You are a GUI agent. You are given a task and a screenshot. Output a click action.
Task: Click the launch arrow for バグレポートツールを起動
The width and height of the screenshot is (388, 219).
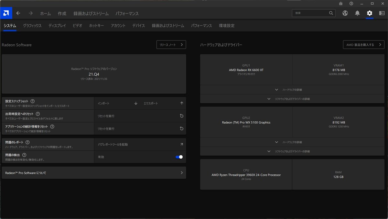coord(182,144)
